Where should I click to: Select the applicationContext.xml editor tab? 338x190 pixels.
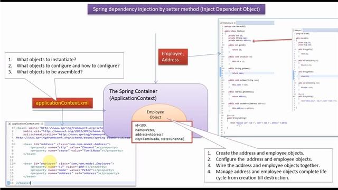(x=25, y=123)
